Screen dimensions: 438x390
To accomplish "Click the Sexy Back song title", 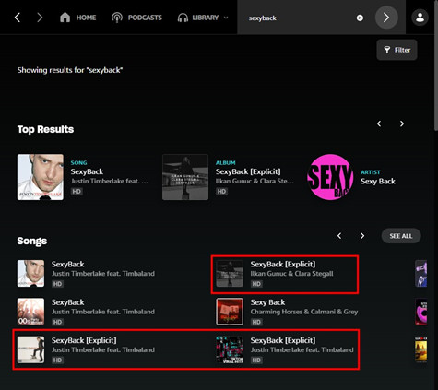I will (267, 302).
